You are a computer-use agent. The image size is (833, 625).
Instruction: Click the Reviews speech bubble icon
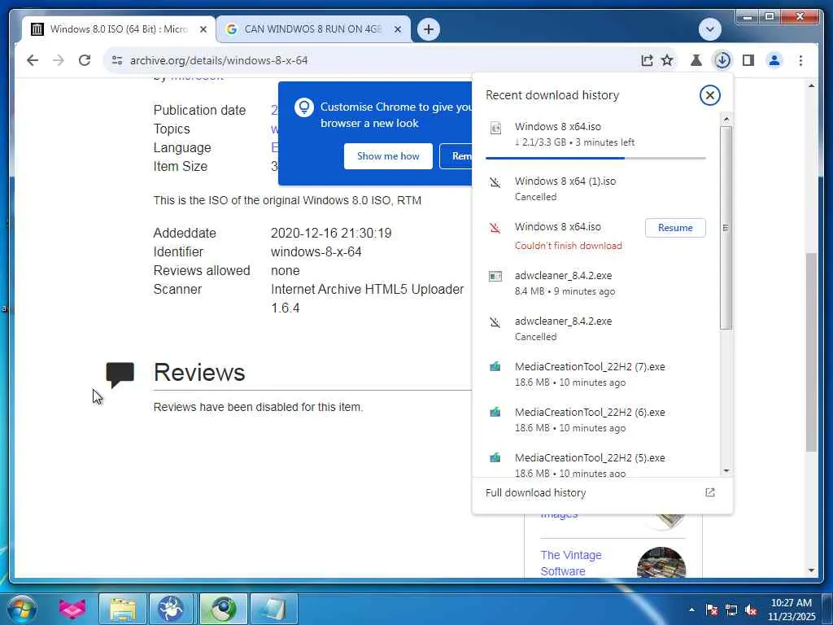(120, 374)
